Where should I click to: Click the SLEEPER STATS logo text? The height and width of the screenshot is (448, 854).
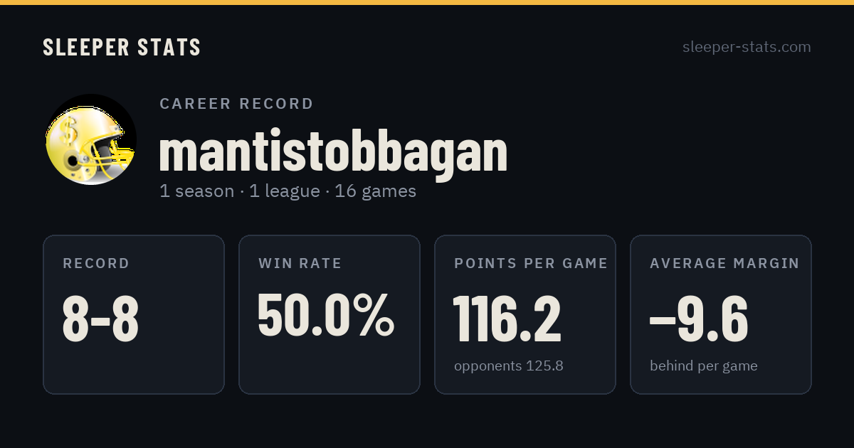pyautogui.click(x=122, y=47)
